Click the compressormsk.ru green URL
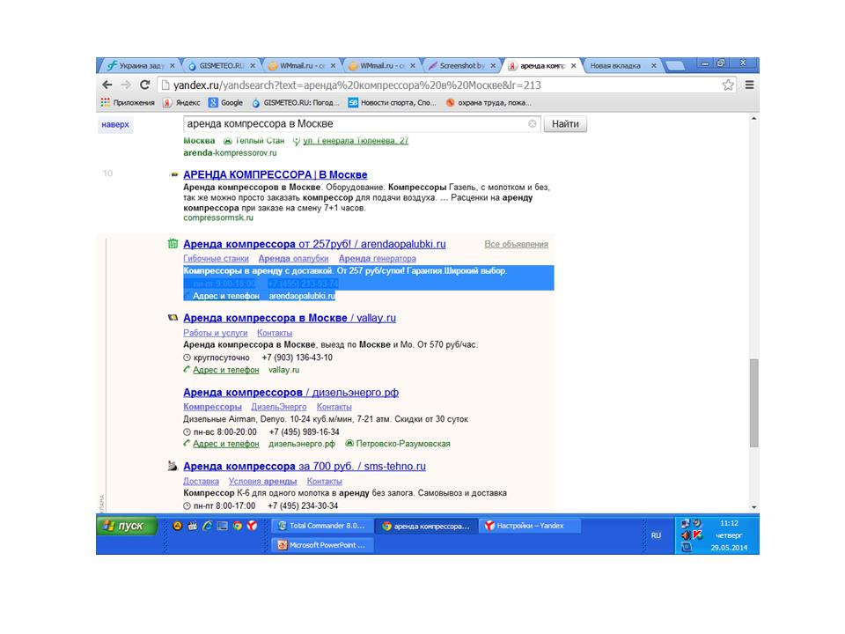 tap(217, 217)
